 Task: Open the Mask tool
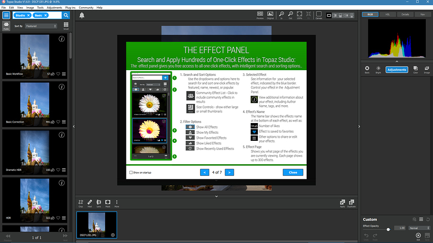pyautogui.click(x=107, y=203)
